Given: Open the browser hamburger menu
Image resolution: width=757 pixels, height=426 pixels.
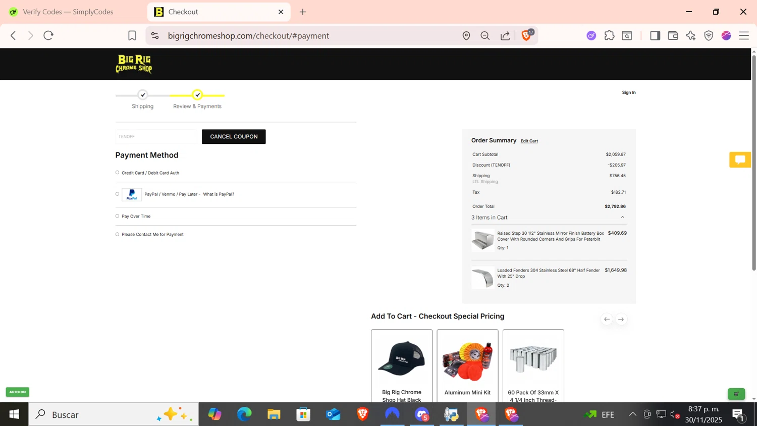Looking at the screenshot, I should click(744, 36).
